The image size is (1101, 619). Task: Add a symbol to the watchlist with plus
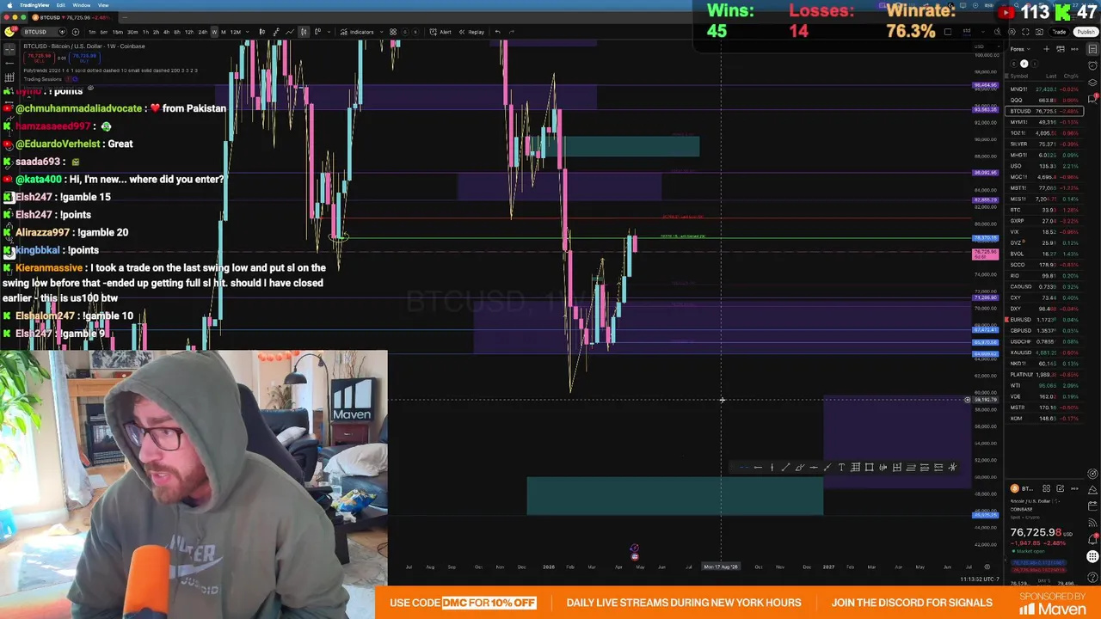[1047, 49]
